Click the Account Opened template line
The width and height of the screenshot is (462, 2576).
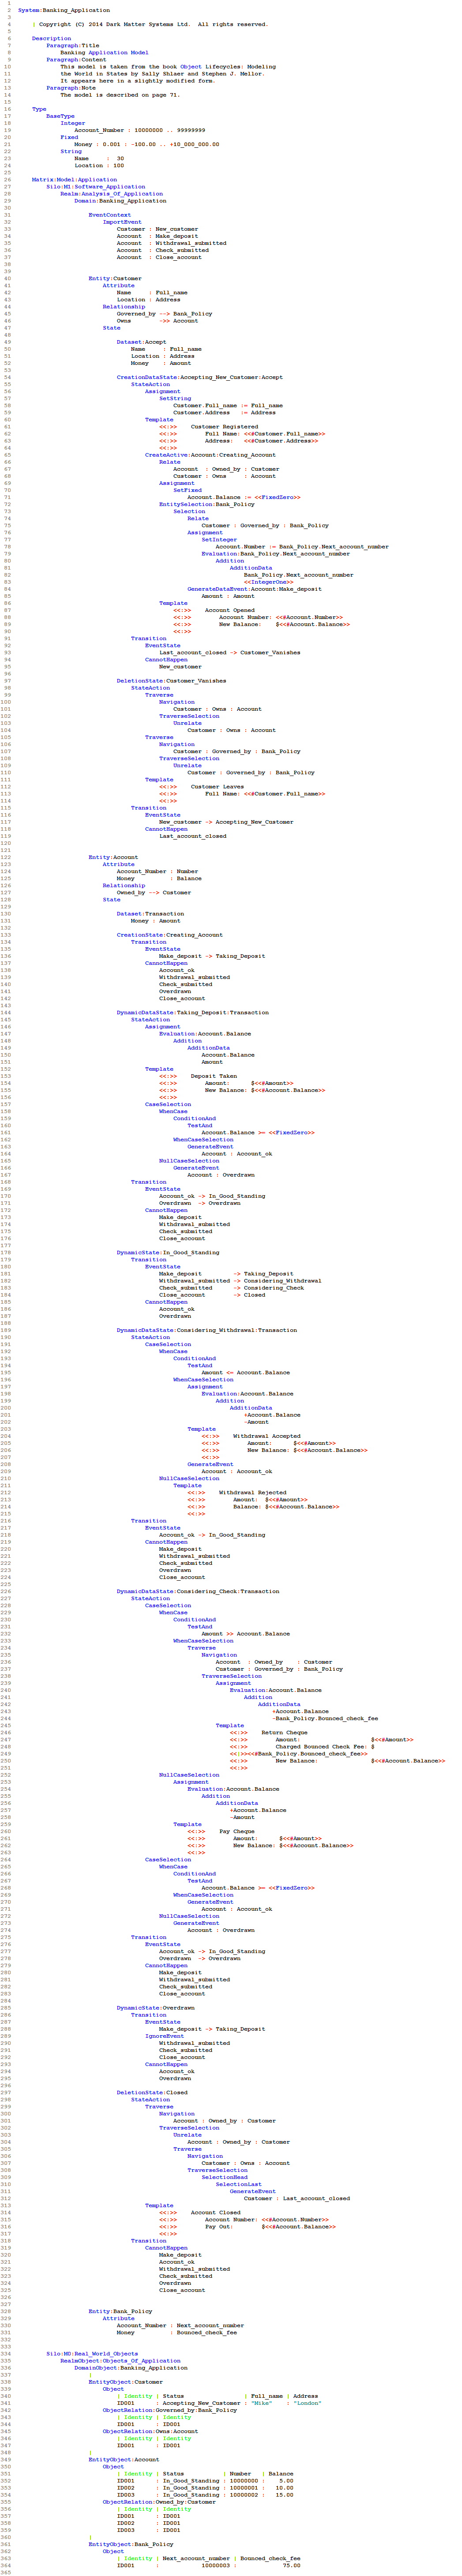(x=207, y=611)
